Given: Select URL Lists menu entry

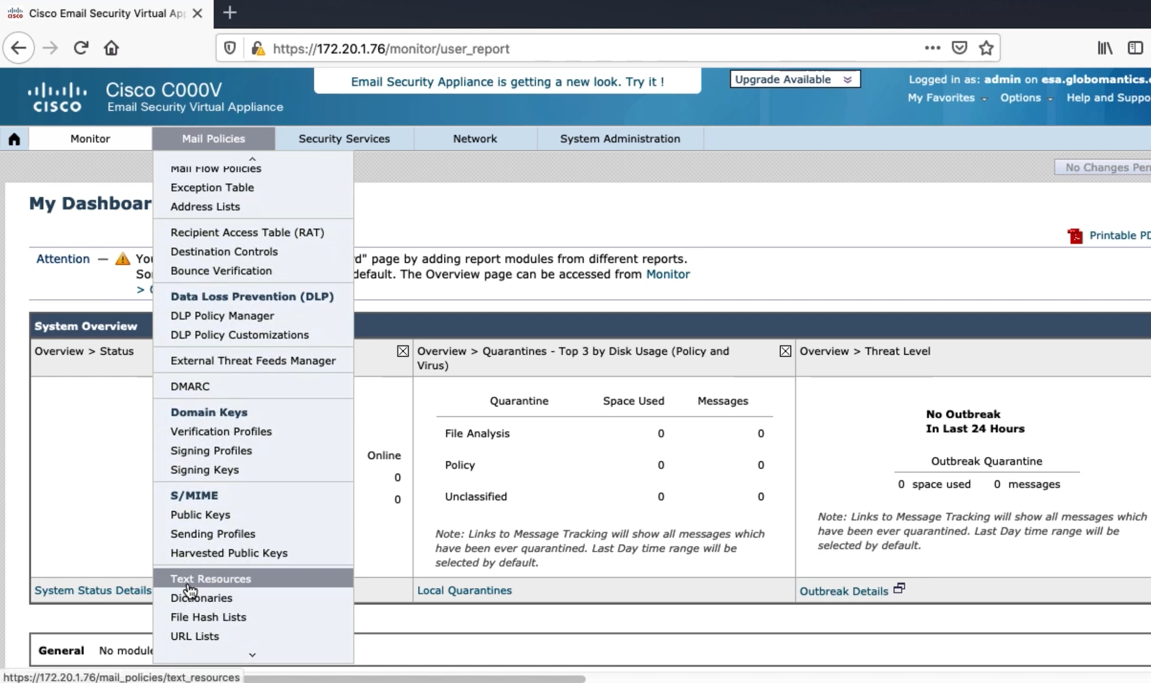Looking at the screenshot, I should 194,636.
